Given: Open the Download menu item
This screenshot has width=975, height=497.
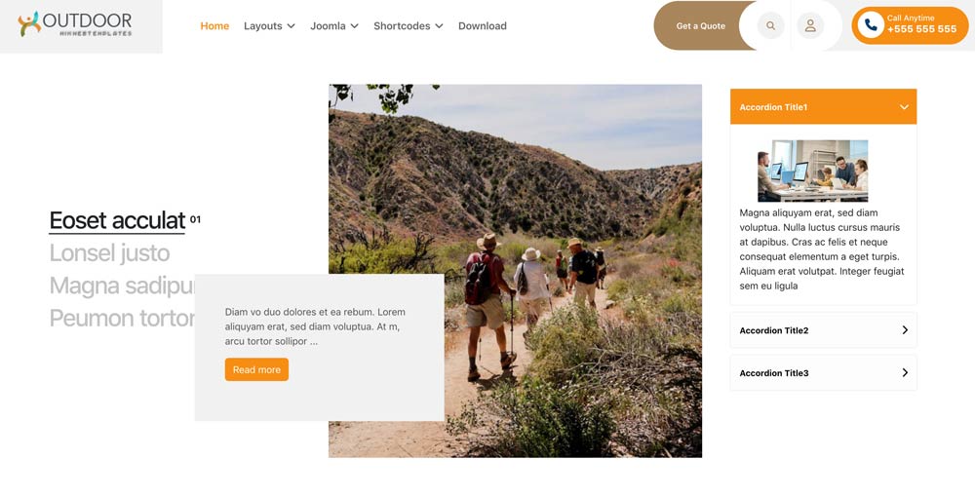Looking at the screenshot, I should point(483,26).
